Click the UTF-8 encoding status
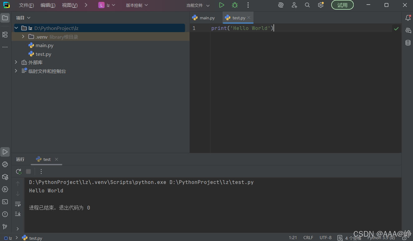The width and height of the screenshot is (413, 241). (x=326, y=238)
